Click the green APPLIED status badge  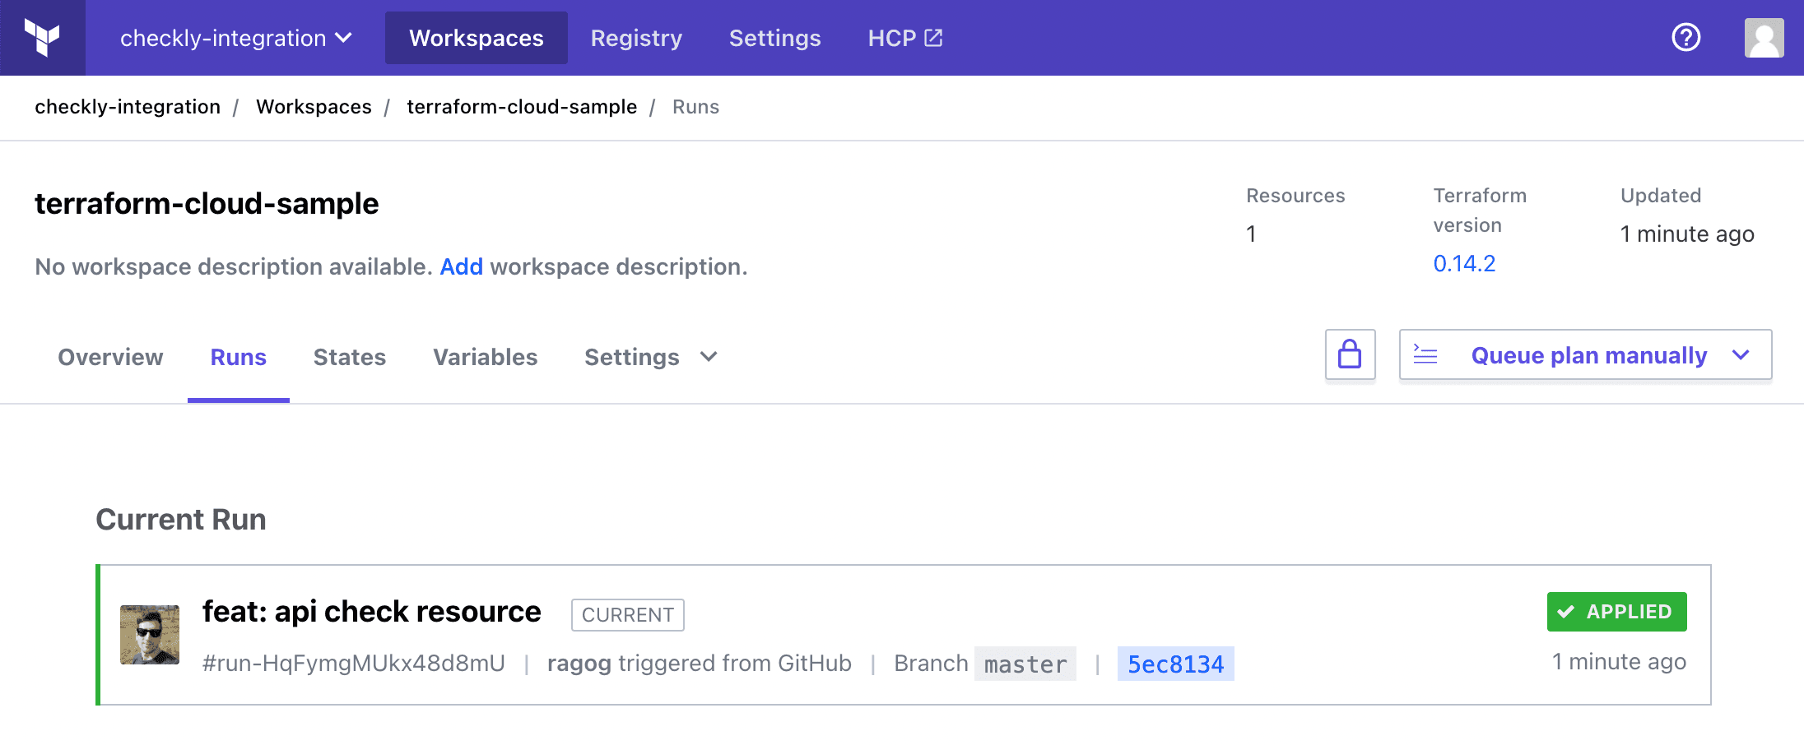click(1616, 612)
